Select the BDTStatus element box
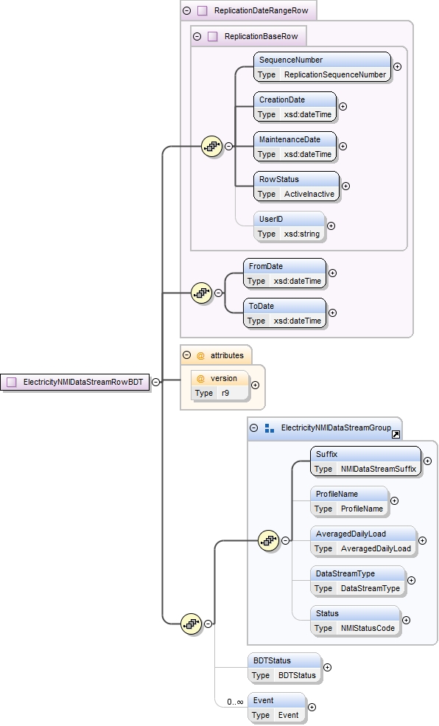The height and width of the screenshot is (726, 439). pyautogui.click(x=284, y=668)
